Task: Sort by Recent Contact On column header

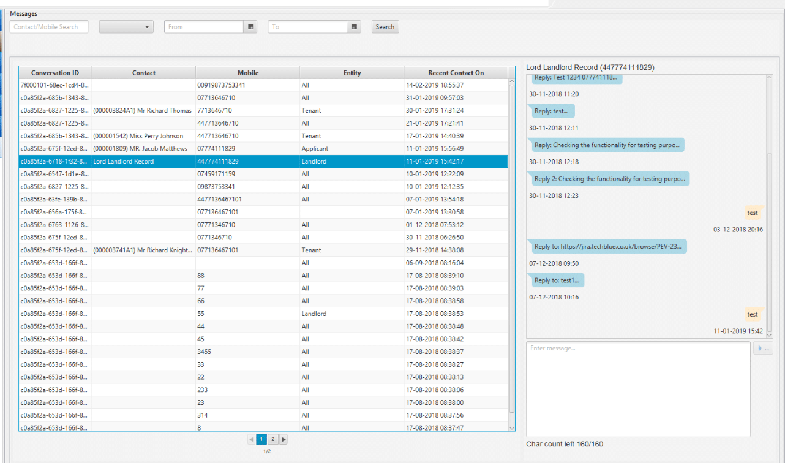Action: point(456,73)
